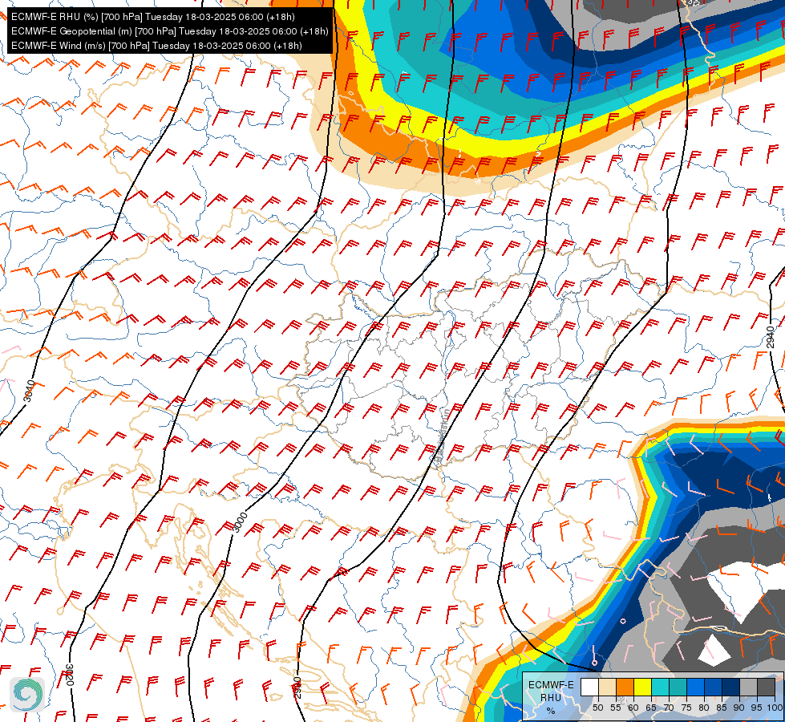Click the beige legend color swatch

pyautogui.click(x=607, y=687)
